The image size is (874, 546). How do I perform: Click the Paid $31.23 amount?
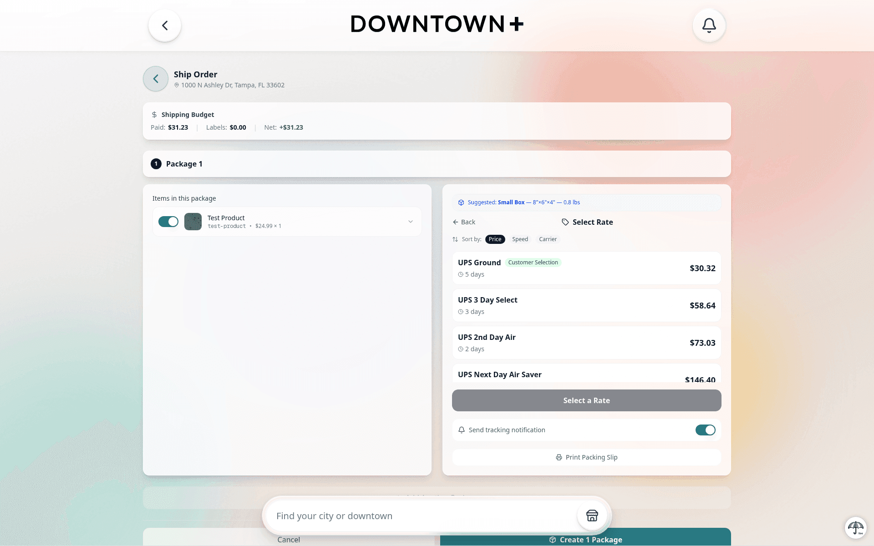(178, 127)
